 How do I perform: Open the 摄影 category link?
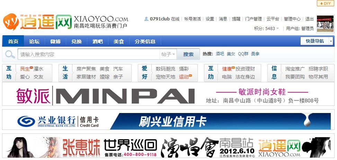[x=184, y=69]
